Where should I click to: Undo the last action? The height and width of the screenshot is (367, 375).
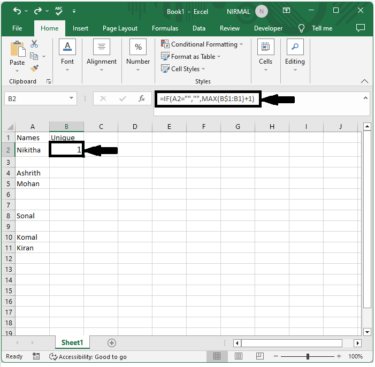pos(17,11)
